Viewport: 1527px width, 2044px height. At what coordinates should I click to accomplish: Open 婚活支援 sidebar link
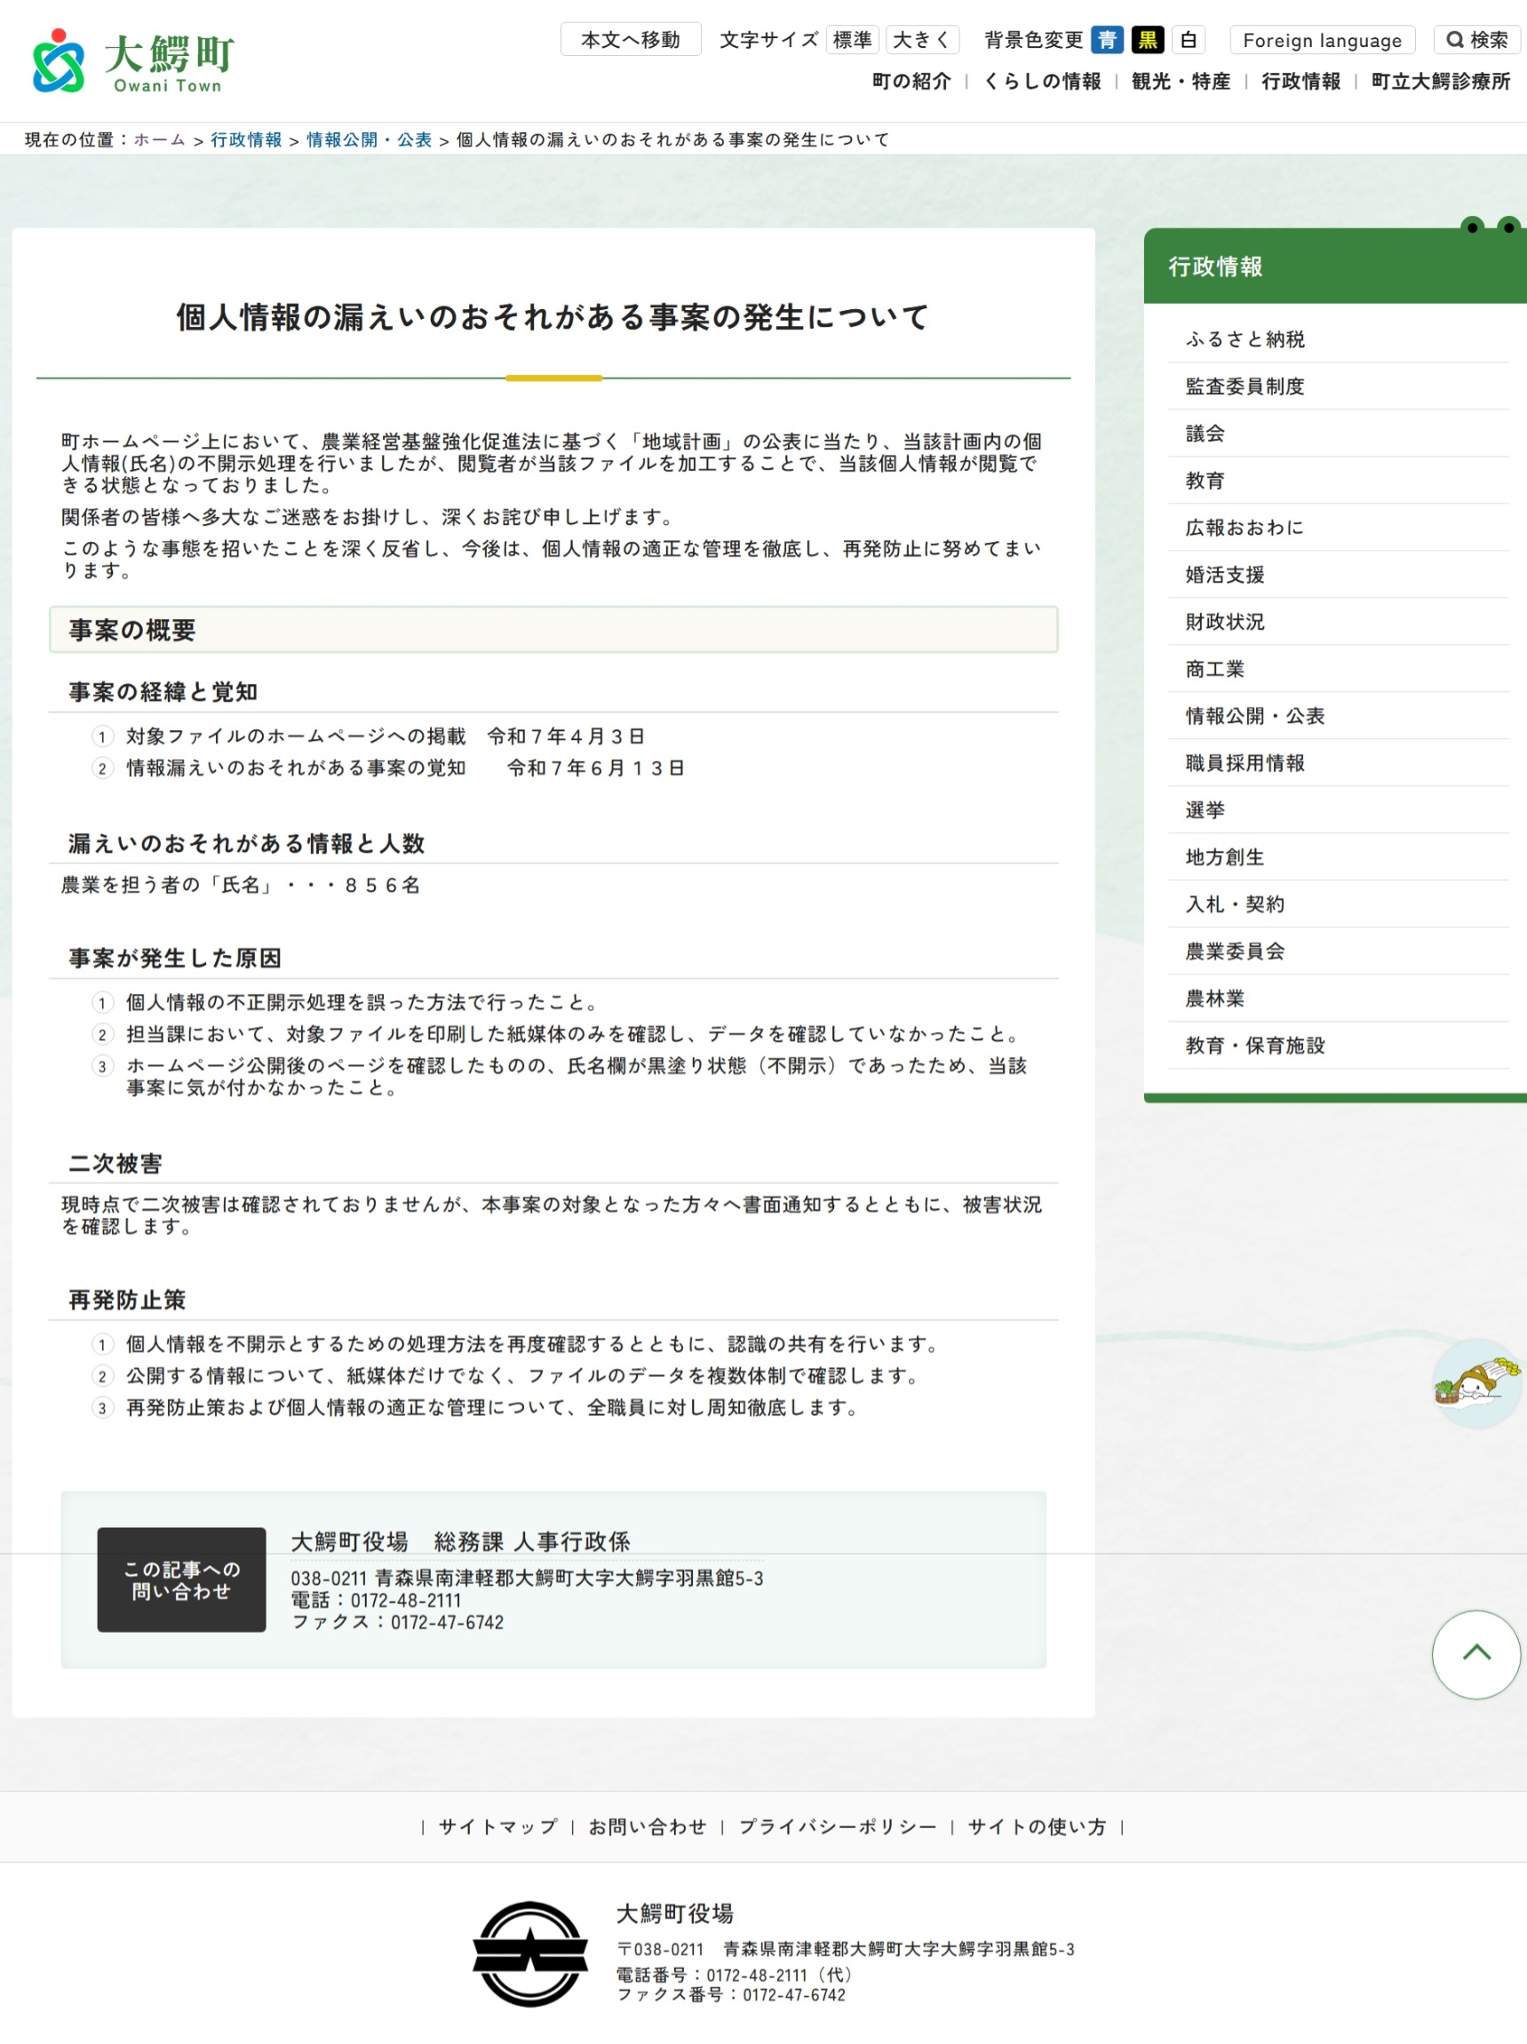click(1338, 575)
